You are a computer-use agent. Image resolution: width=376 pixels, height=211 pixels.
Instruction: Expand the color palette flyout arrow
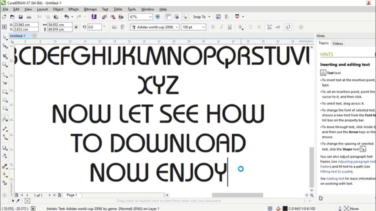click(13, 201)
